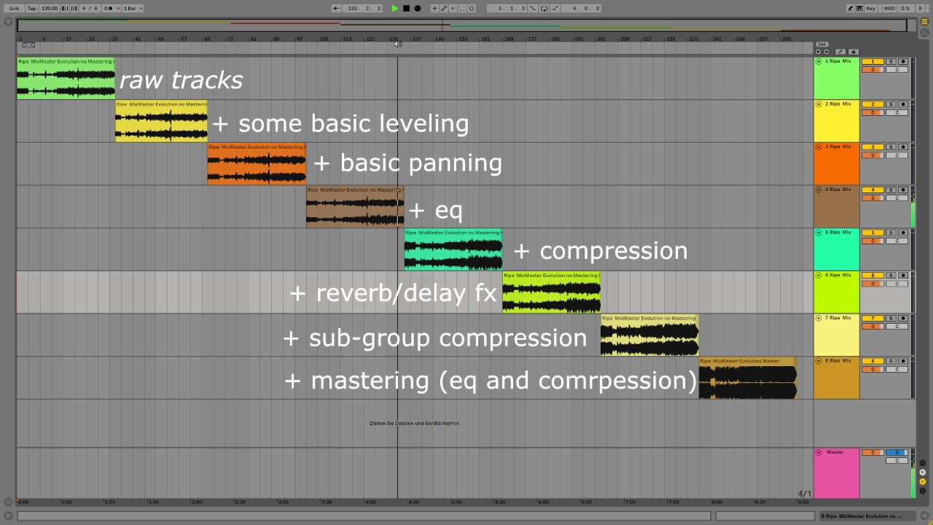
Task: Jump to the previous locator arrow
Action: tap(818, 52)
